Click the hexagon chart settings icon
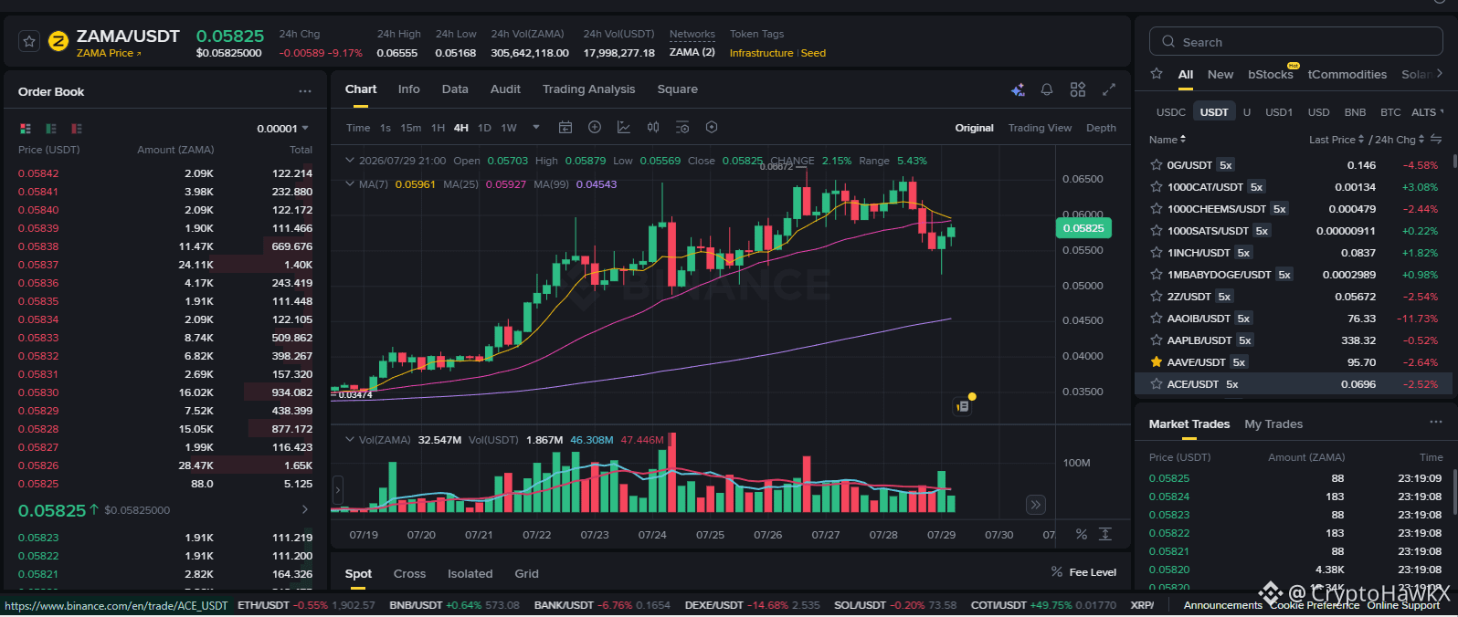The width and height of the screenshot is (1458, 617). tap(712, 128)
